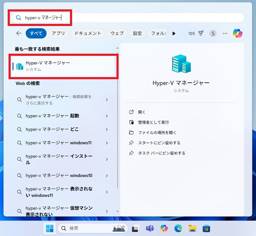This screenshot has width=256, height=236.
Task: Click the 105 rewards points value
Action: pos(192,34)
